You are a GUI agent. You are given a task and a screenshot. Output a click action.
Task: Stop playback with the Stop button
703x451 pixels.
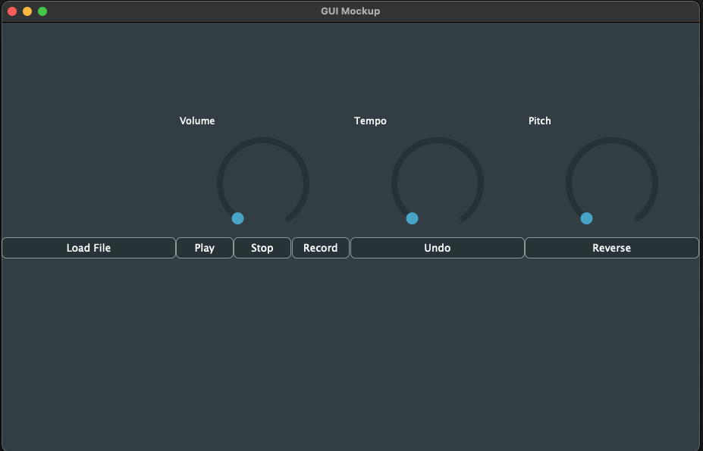(262, 248)
